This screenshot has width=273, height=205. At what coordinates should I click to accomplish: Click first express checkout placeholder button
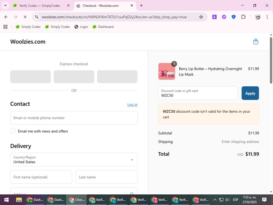(30, 76)
